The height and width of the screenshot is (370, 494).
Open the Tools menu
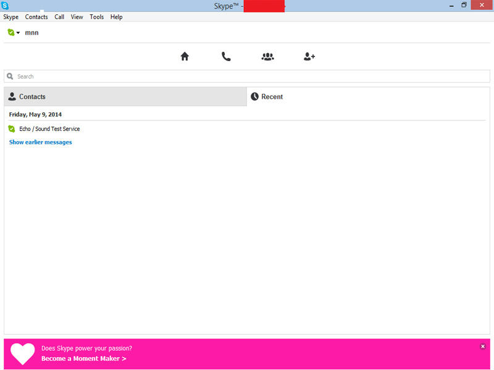tap(97, 17)
